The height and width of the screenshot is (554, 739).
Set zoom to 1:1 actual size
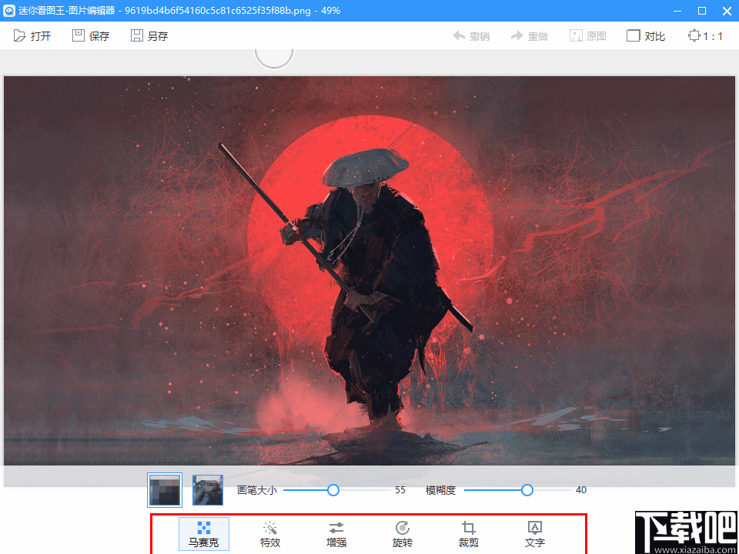click(705, 36)
